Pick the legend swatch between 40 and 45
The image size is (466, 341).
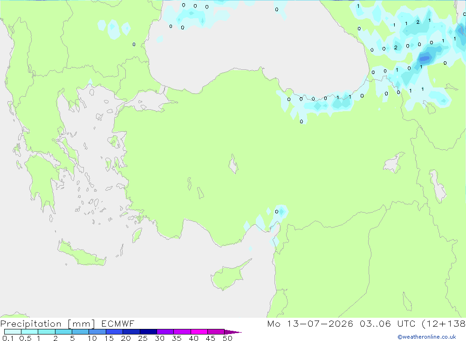199,332
